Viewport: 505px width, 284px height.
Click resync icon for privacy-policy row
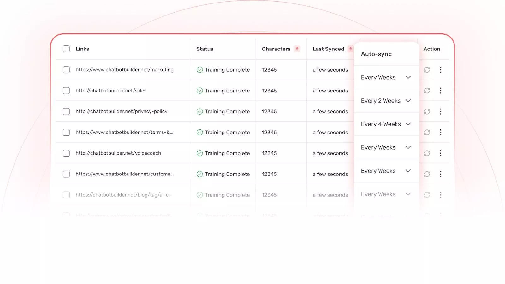coord(427,111)
